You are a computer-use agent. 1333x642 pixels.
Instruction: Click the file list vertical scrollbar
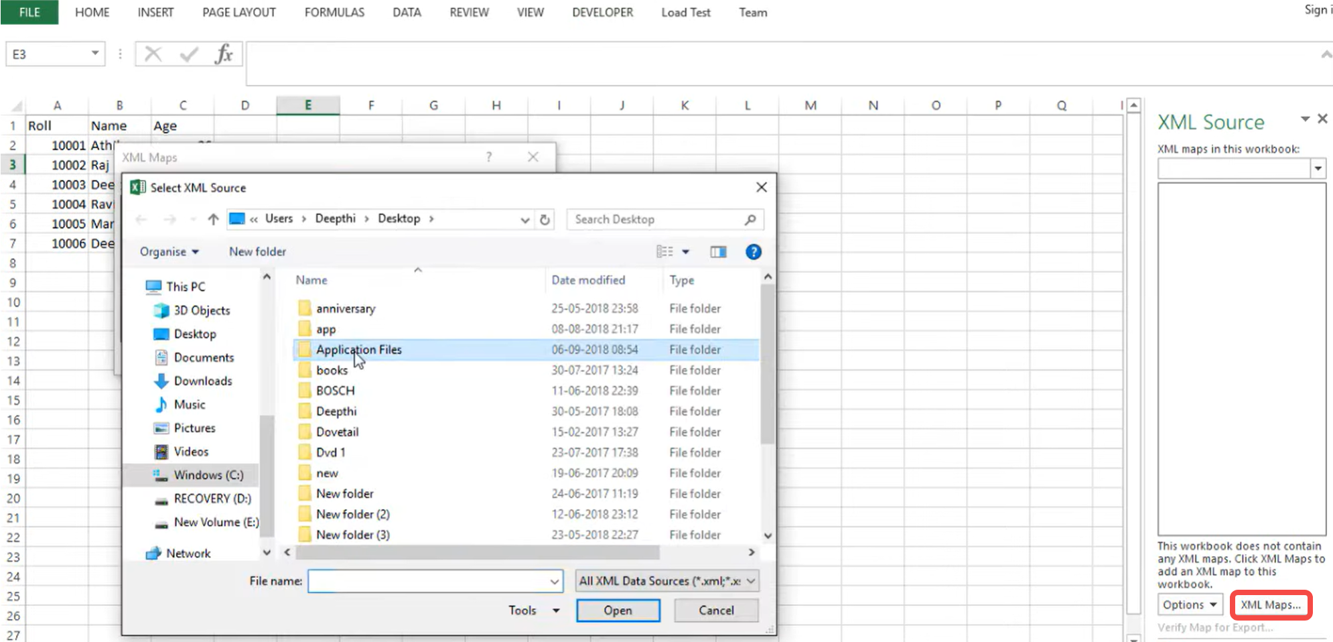tap(768, 365)
